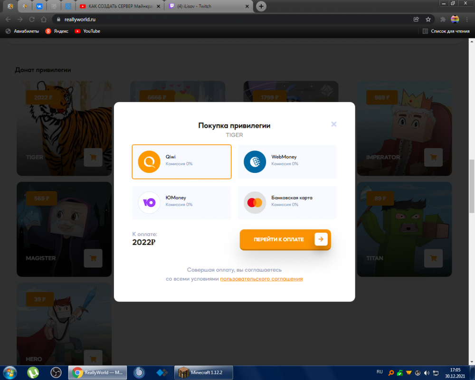Click the orange Qiwi logo icon

coord(149,162)
